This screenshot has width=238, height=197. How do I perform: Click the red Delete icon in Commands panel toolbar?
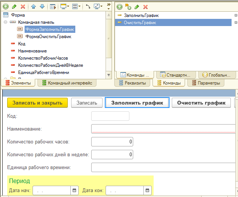145,7
